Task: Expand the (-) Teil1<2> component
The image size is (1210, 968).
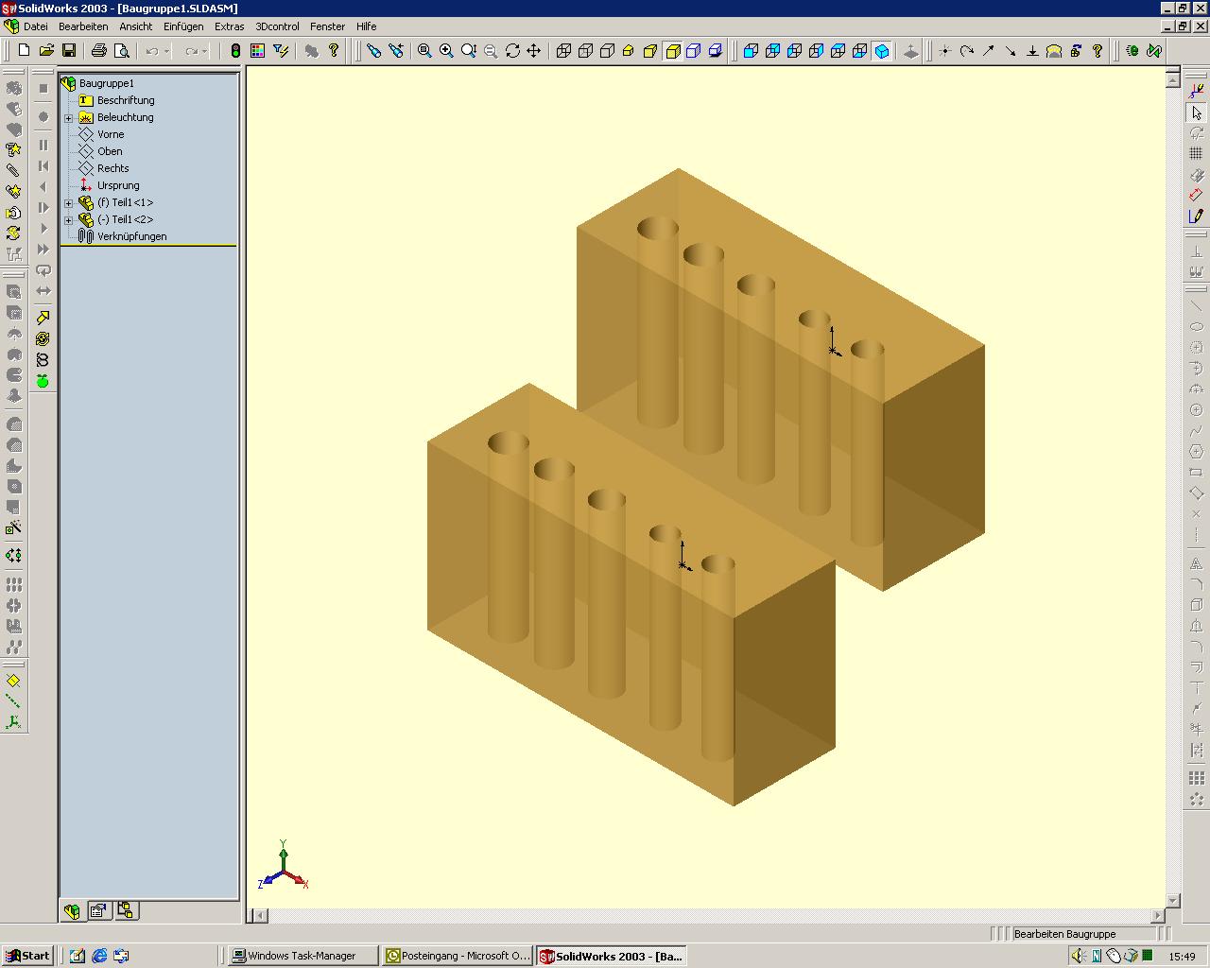Action: click(68, 220)
